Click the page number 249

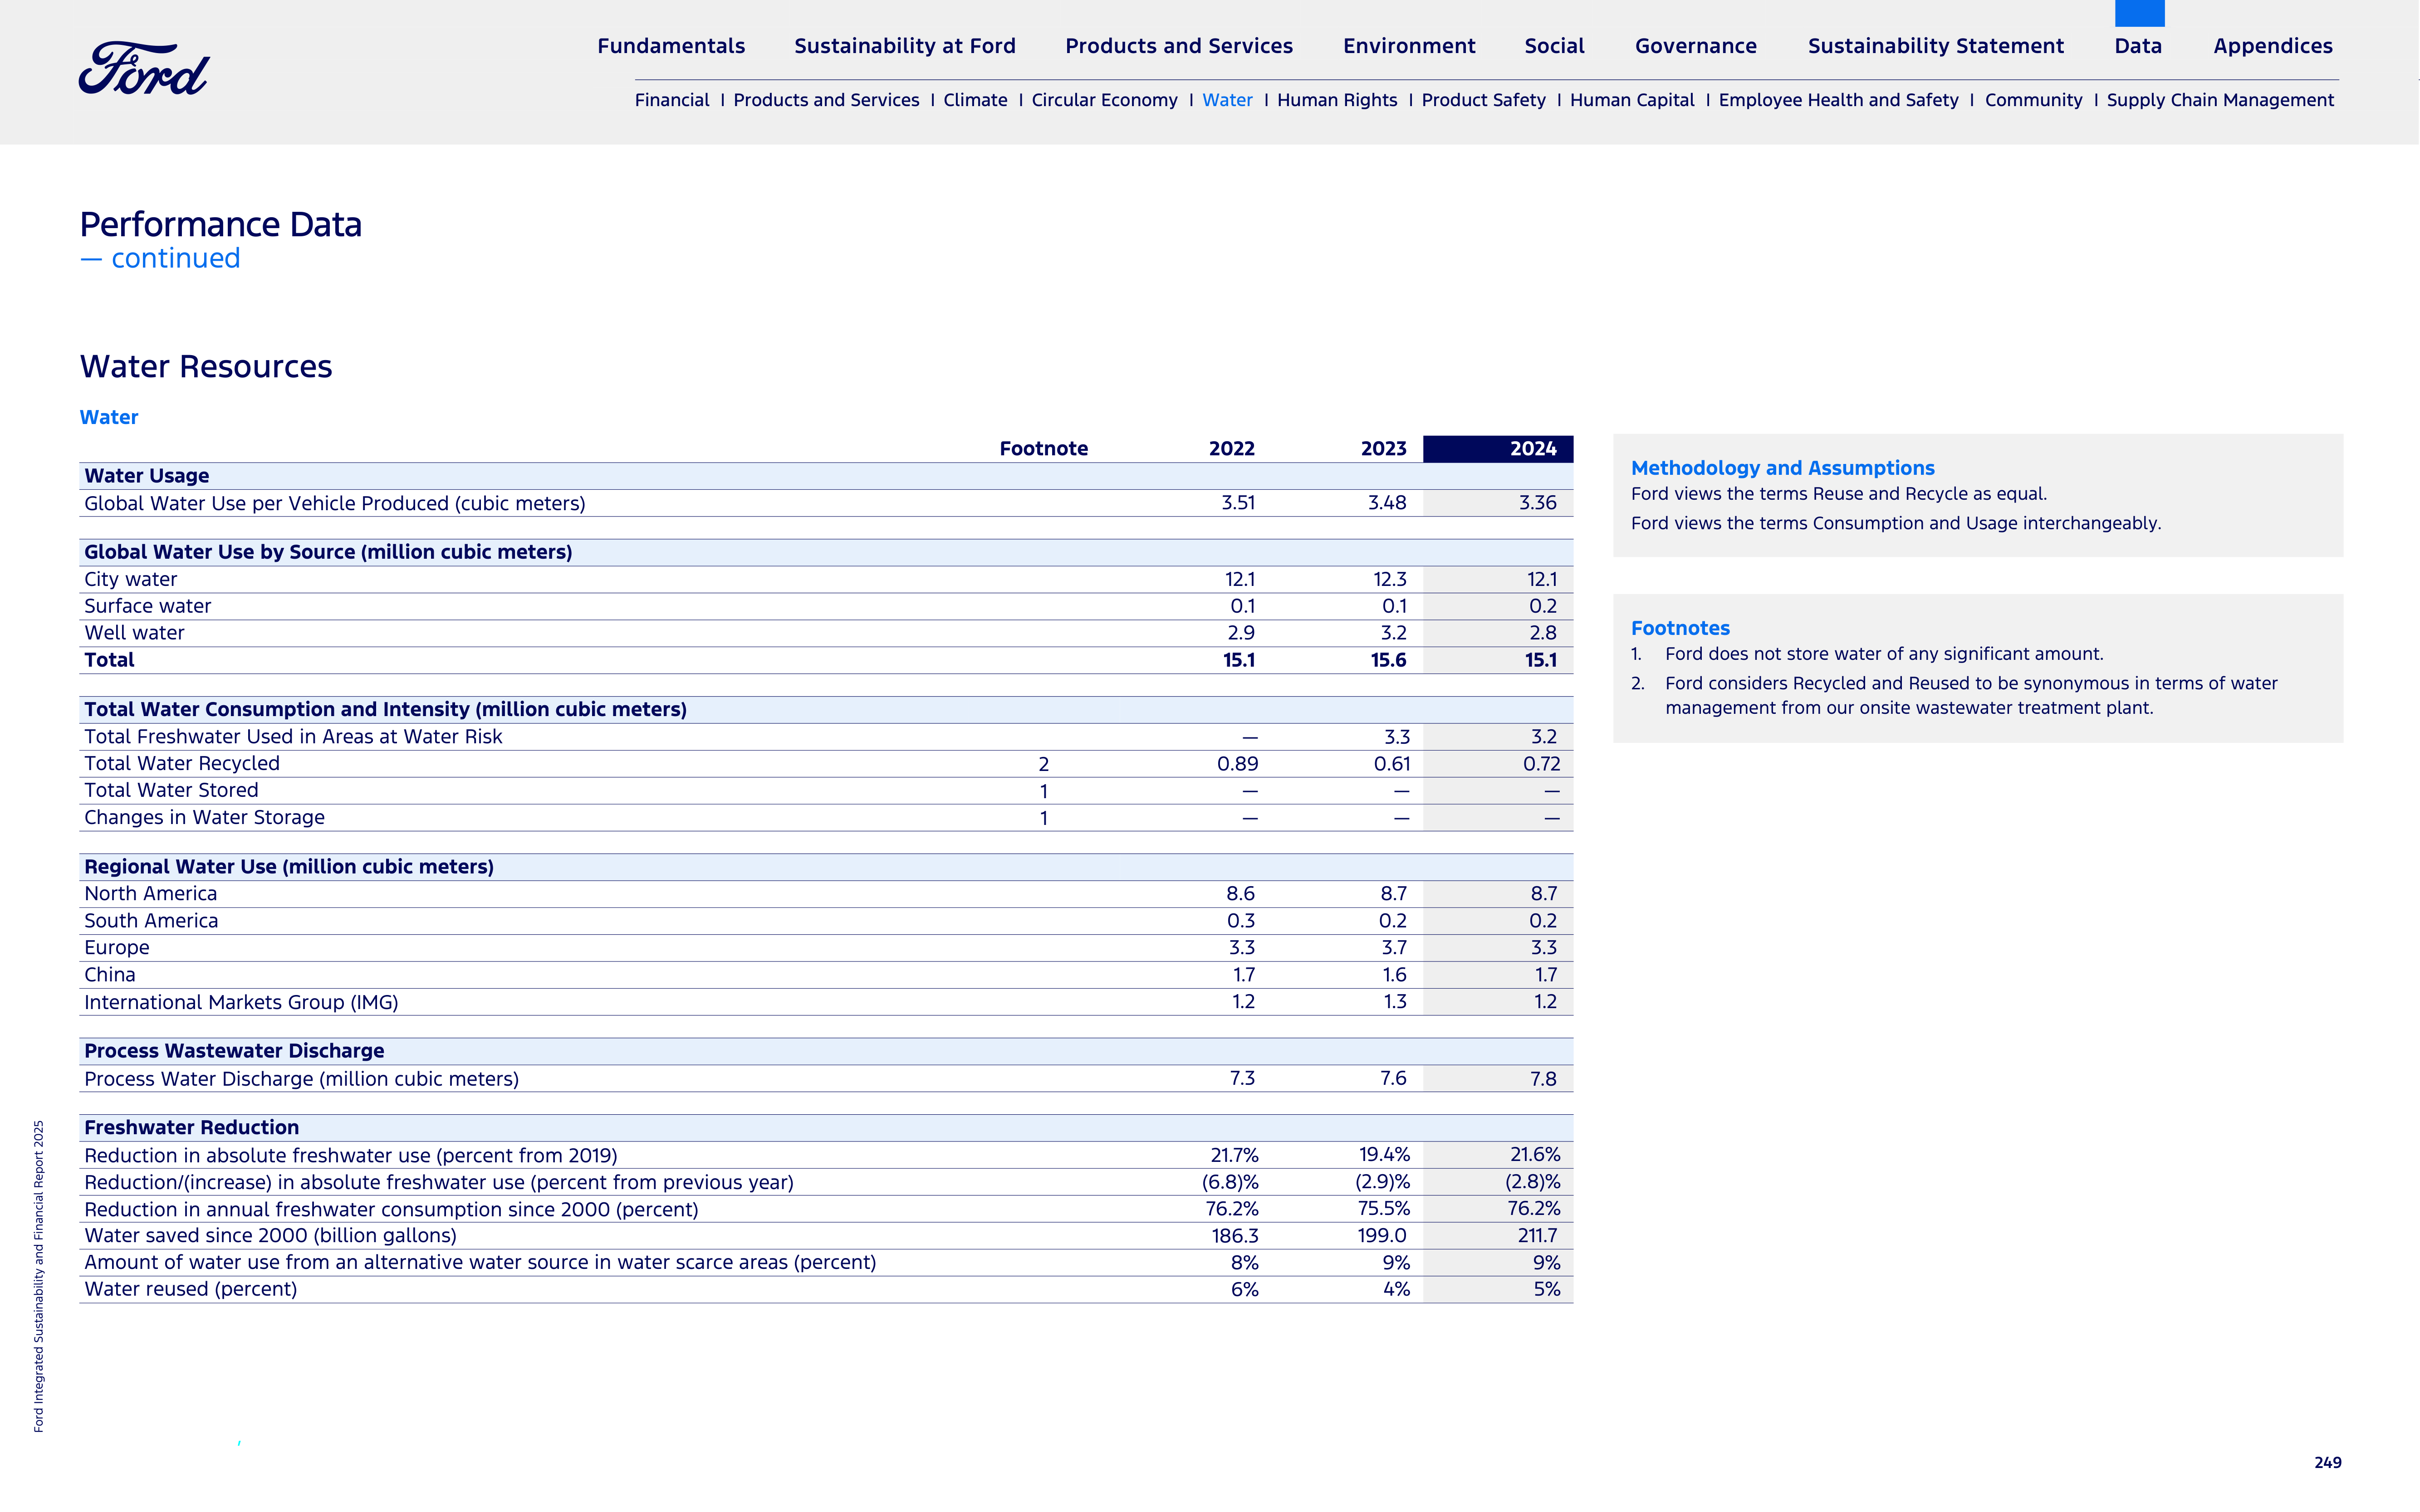[2327, 1463]
